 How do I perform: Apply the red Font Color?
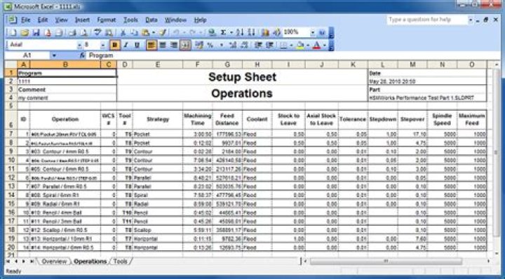point(317,45)
